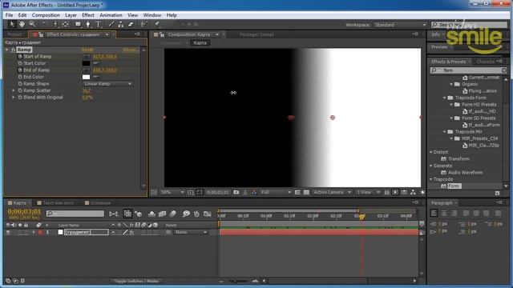Toggle Frame Blending for timeline layers
This screenshot has height=288, width=513.
pyautogui.click(x=162, y=214)
